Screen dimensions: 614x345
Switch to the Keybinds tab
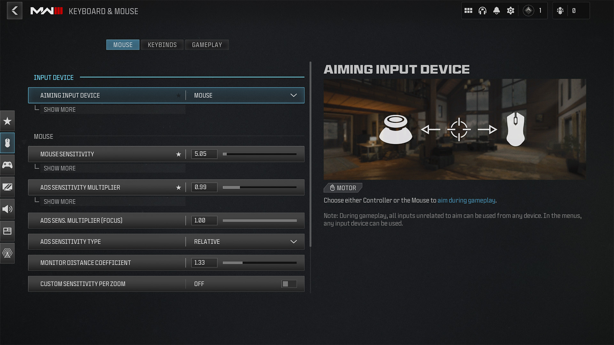pyautogui.click(x=162, y=45)
